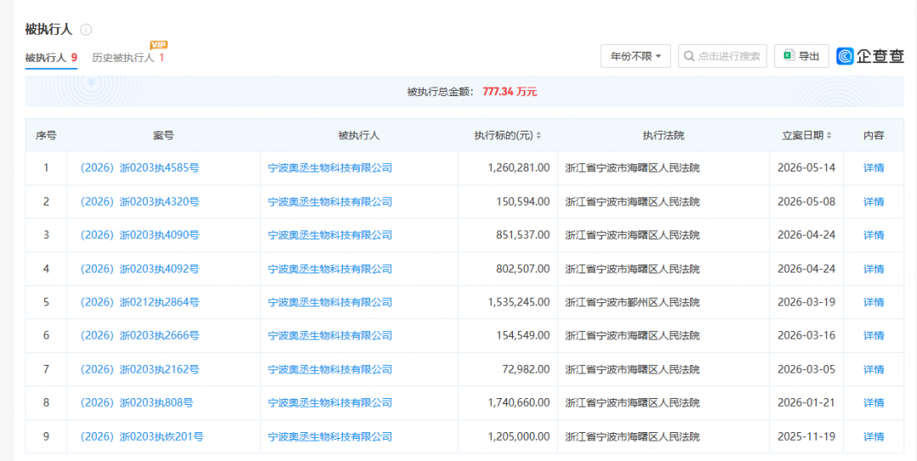Focus the 点击进行搜索 search field
Screen dimensions: 917x461
(723, 56)
